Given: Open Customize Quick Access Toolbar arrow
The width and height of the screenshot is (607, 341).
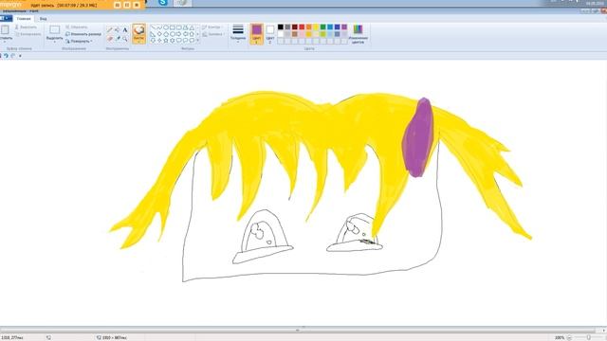Looking at the screenshot, I should [20, 56].
